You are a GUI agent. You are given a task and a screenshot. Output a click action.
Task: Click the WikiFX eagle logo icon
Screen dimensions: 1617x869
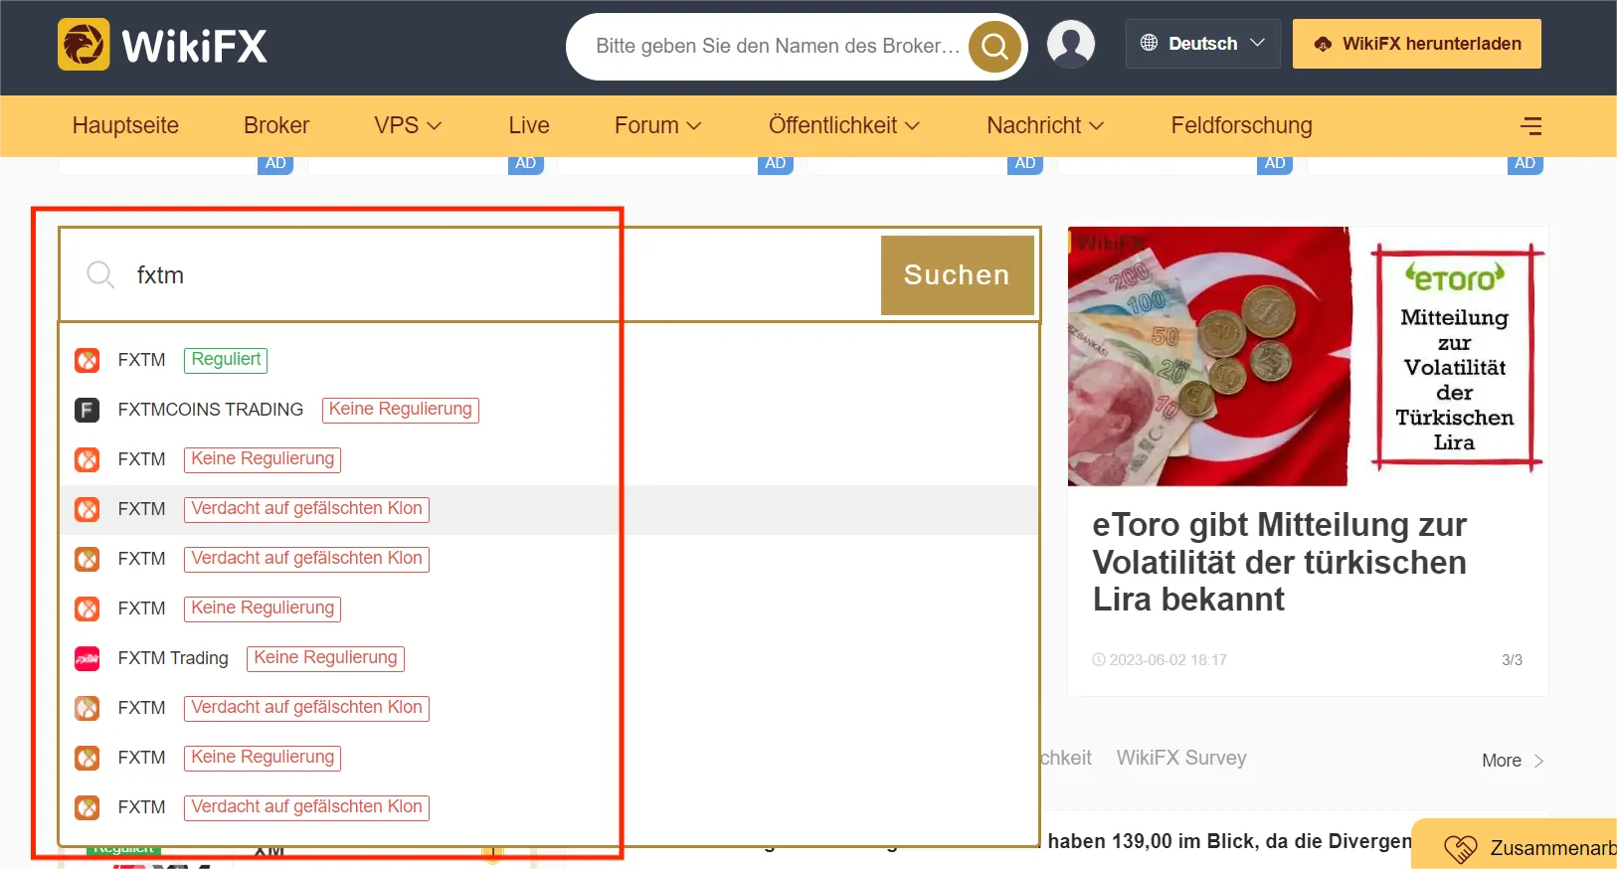[84, 45]
